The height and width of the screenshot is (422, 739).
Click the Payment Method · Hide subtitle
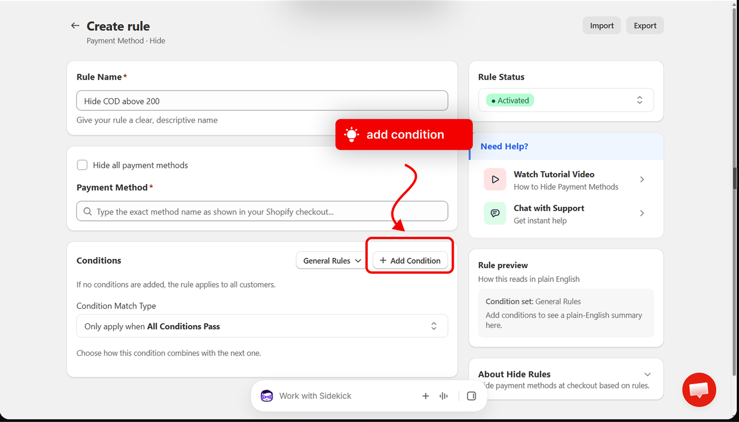pos(126,41)
